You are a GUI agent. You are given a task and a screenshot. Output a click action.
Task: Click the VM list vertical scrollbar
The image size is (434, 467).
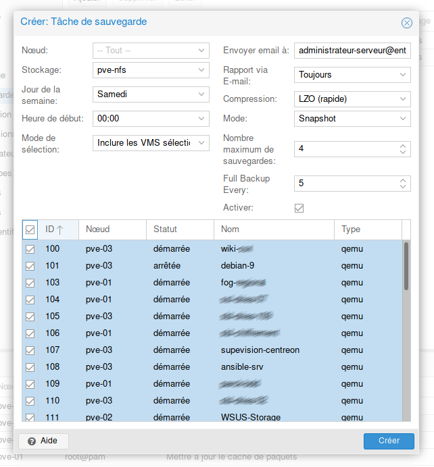click(x=406, y=267)
